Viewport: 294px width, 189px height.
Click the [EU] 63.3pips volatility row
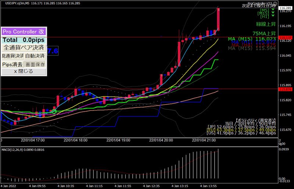241,130
